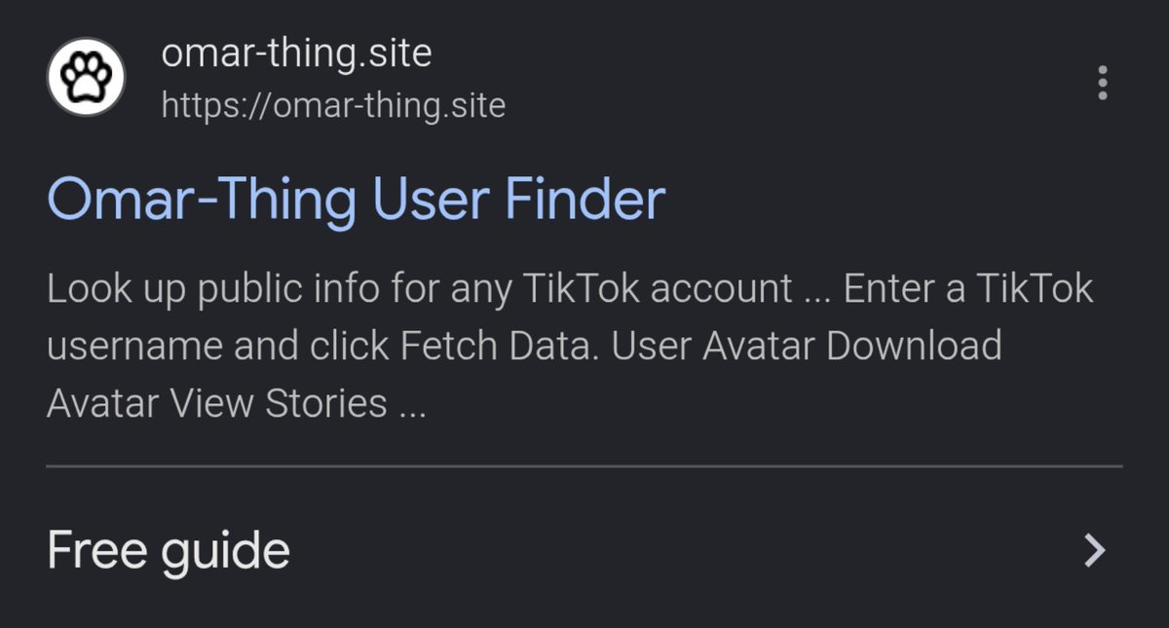Open About this result via vertical dots
1169x628 pixels.
click(1102, 83)
